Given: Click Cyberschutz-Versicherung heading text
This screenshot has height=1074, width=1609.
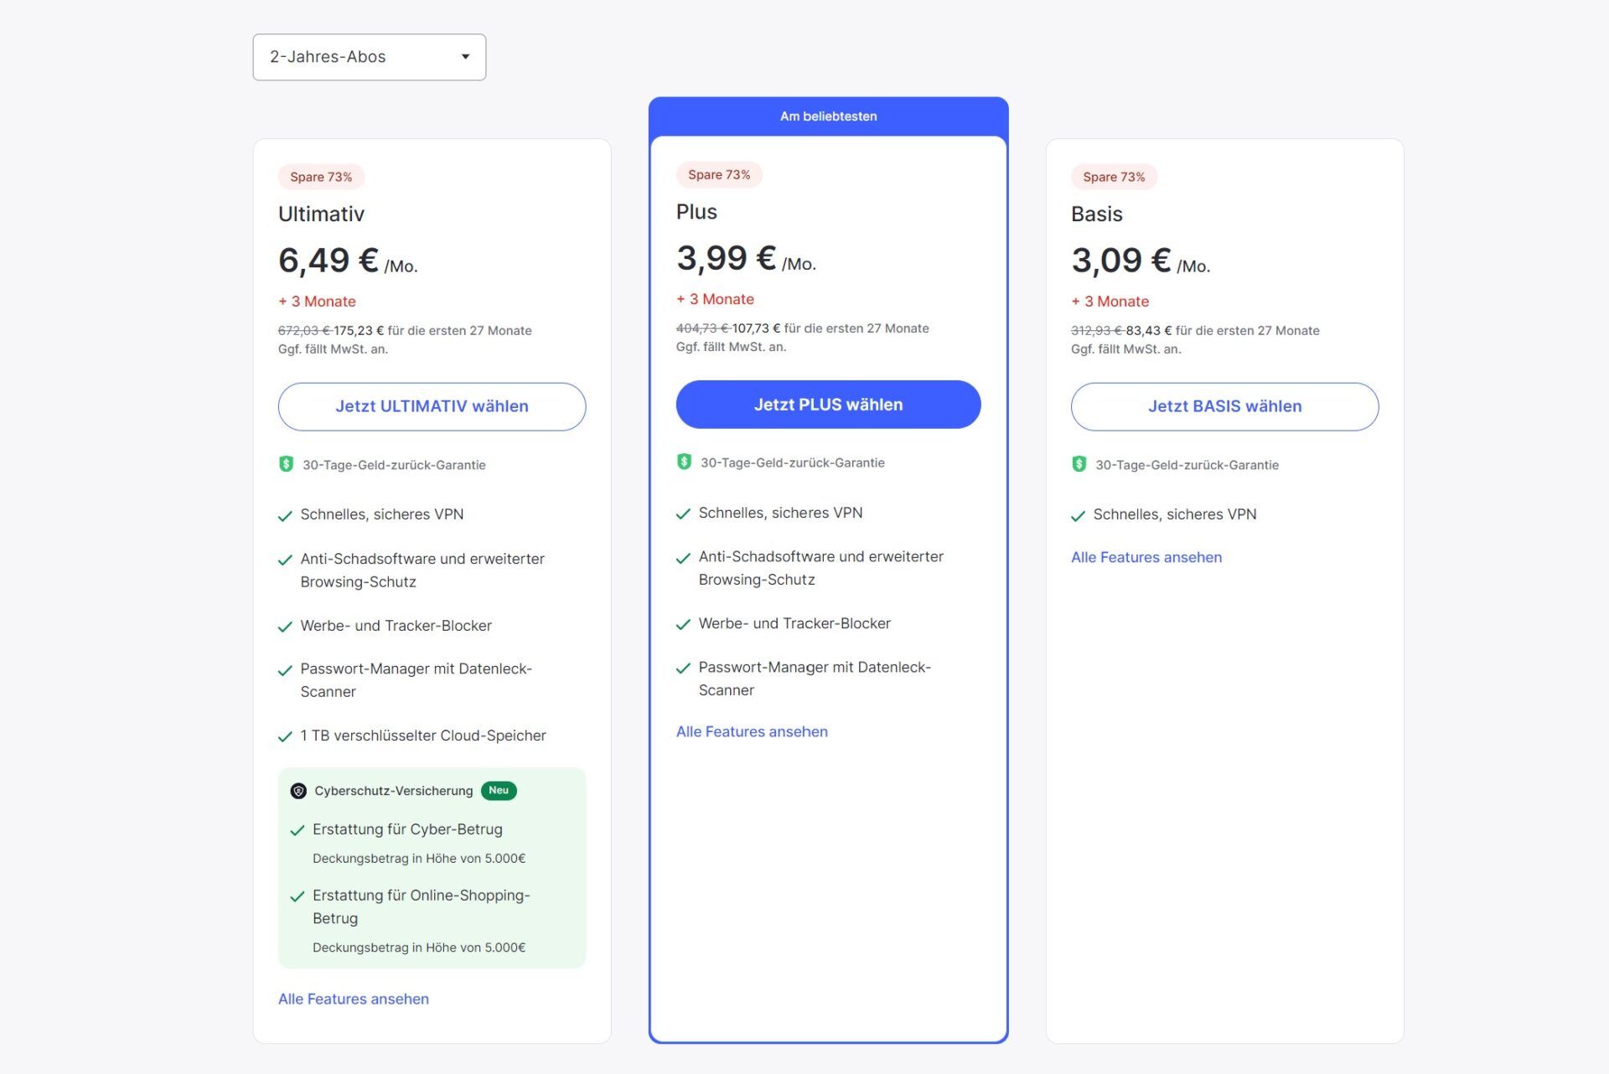Looking at the screenshot, I should (393, 791).
